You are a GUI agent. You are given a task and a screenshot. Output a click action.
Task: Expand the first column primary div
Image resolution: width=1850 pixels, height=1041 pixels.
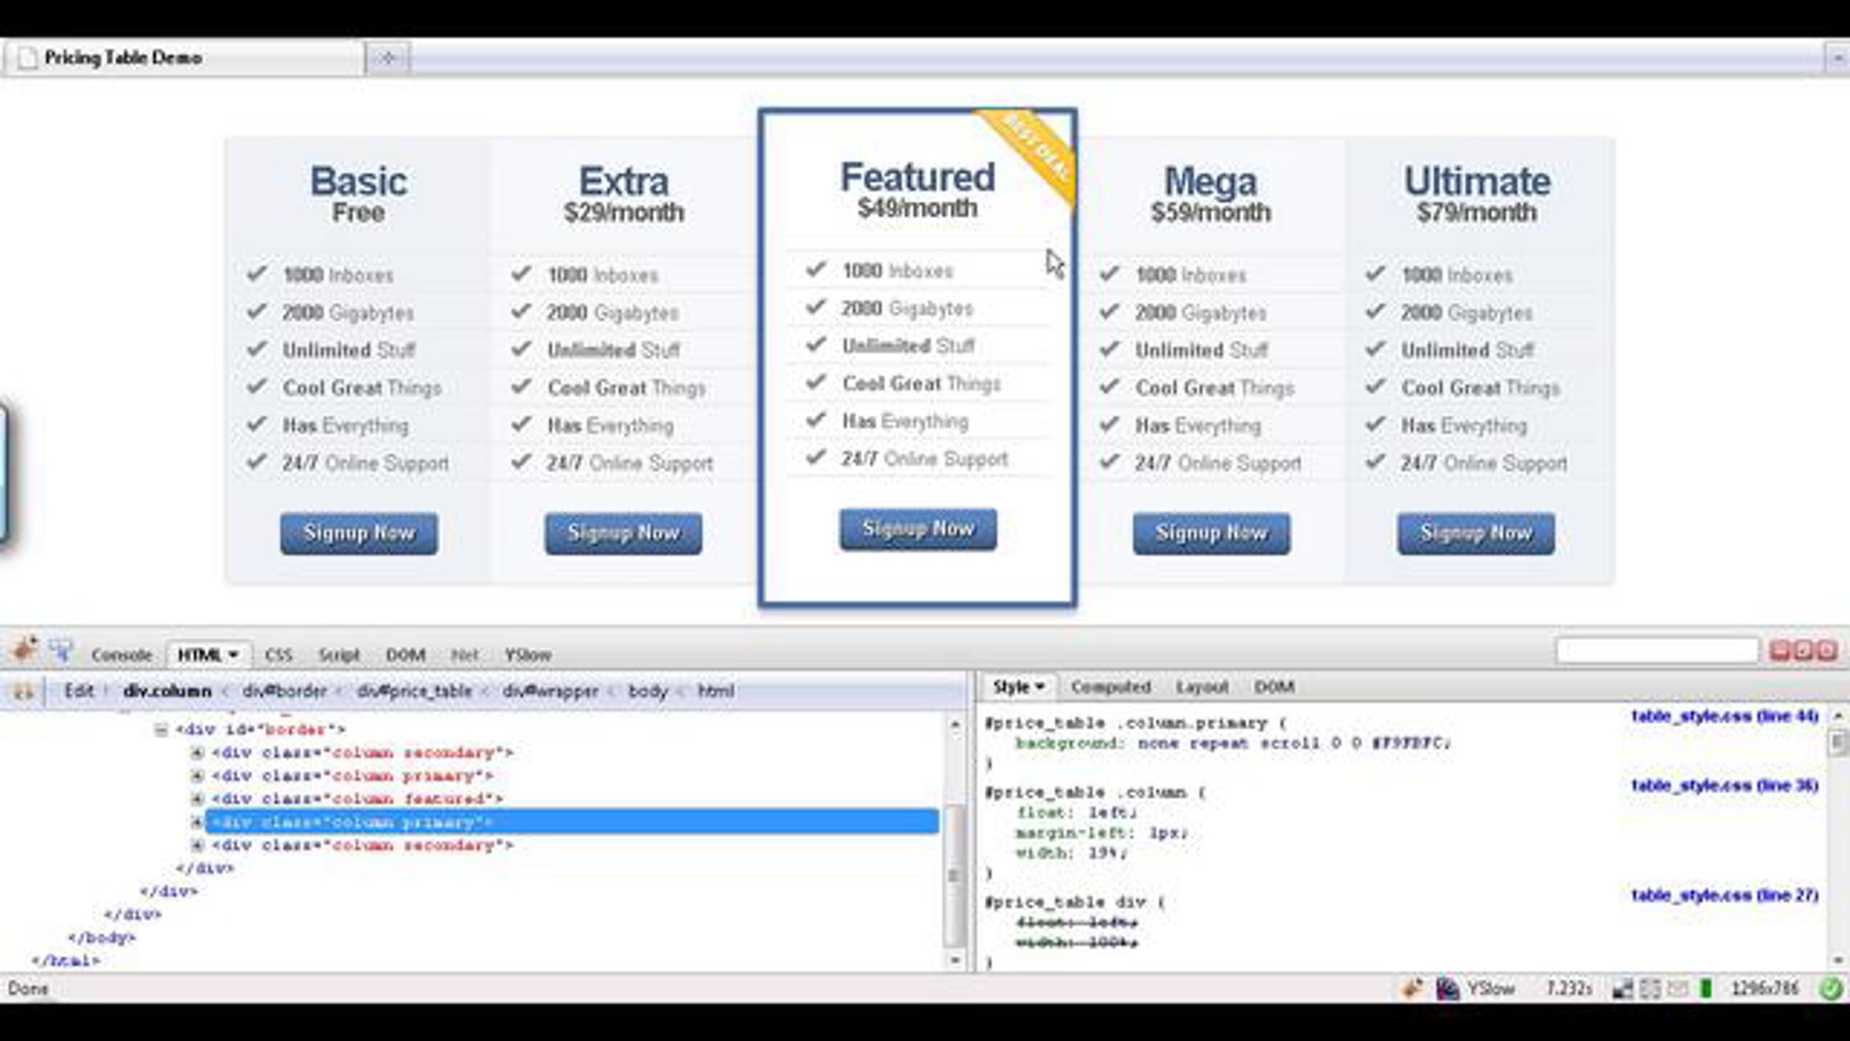click(197, 776)
